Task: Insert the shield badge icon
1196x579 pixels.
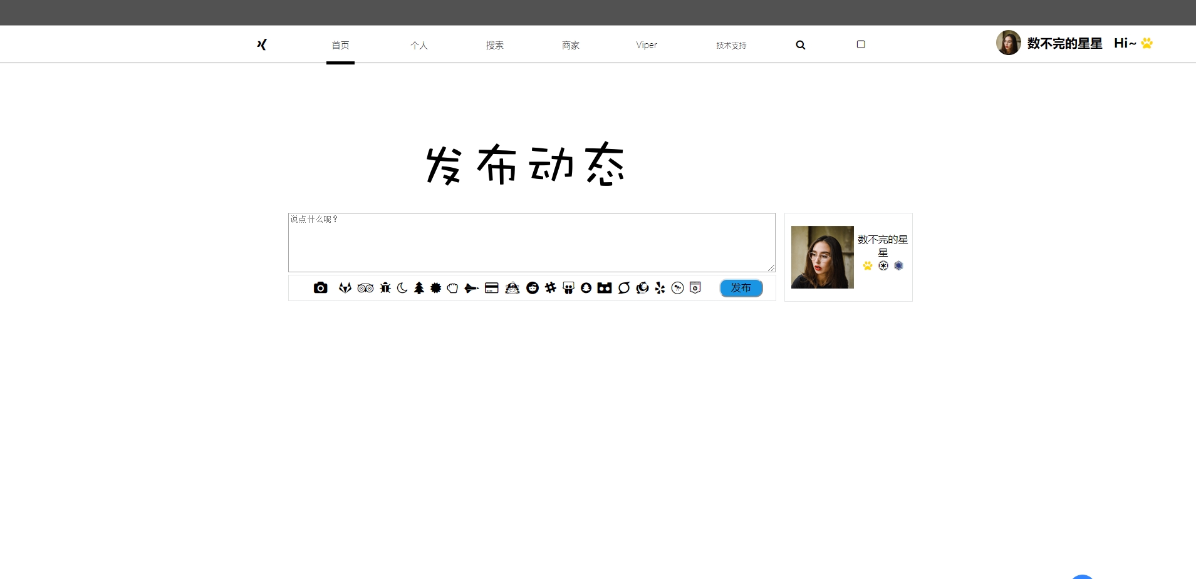Action: click(x=695, y=288)
